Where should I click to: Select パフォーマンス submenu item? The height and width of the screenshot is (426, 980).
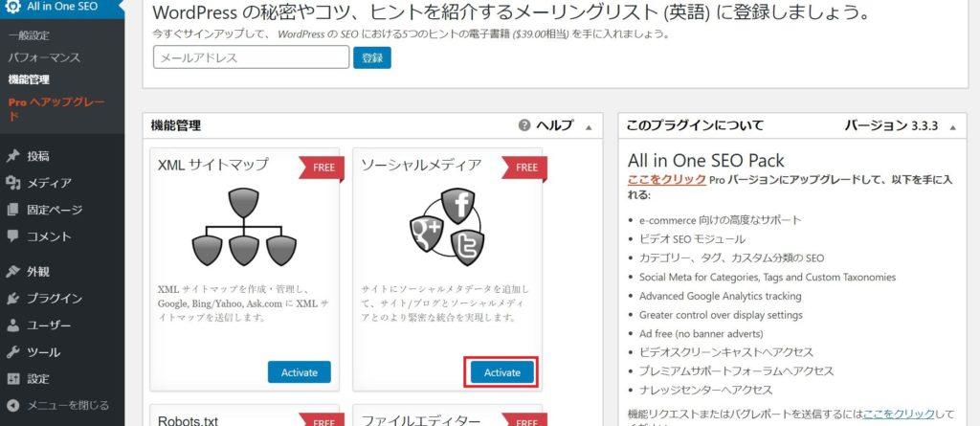coord(44,57)
